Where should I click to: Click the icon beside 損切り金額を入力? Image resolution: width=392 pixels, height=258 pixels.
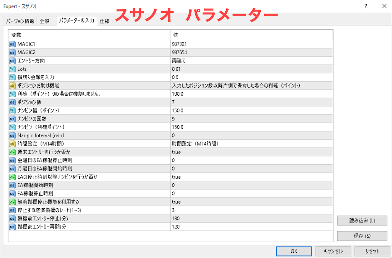pos(12,77)
